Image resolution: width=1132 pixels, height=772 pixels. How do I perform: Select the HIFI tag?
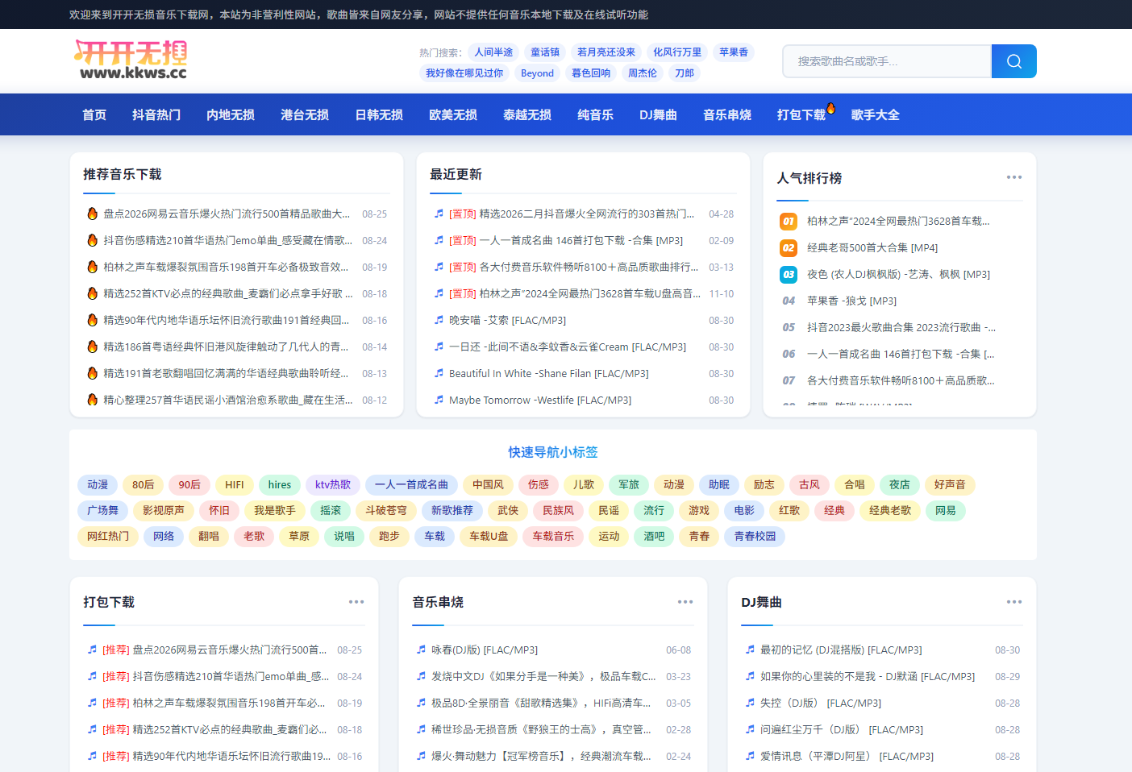pyautogui.click(x=234, y=484)
